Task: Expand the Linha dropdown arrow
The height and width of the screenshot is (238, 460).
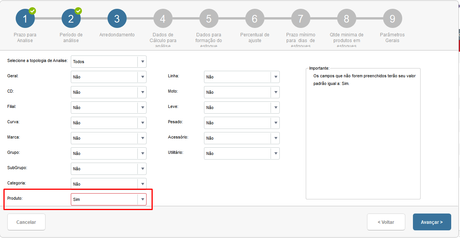Action: tap(275, 77)
